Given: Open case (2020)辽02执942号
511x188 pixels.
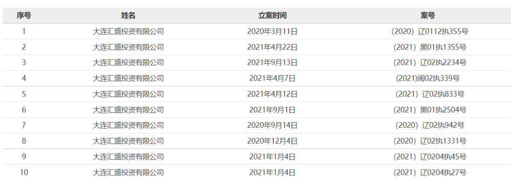Looking at the screenshot, I should click(430, 125).
